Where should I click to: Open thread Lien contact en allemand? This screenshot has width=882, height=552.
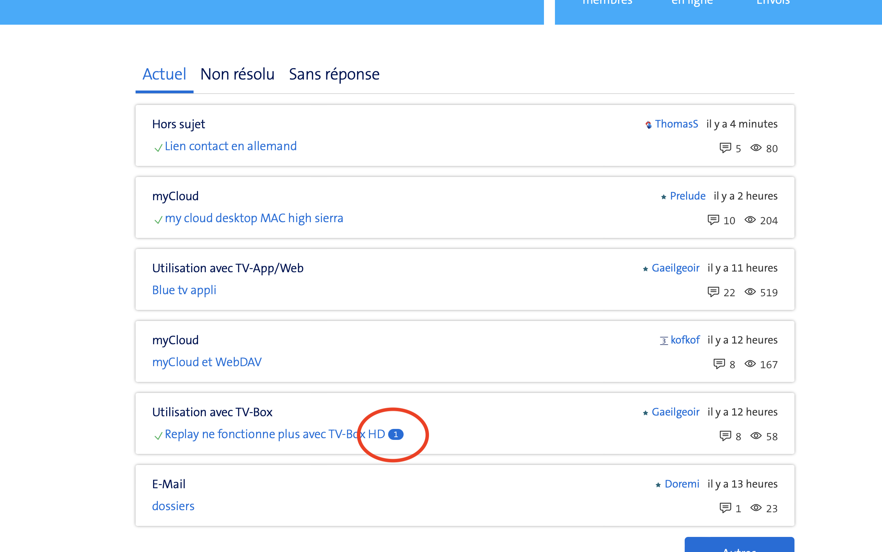tap(231, 146)
